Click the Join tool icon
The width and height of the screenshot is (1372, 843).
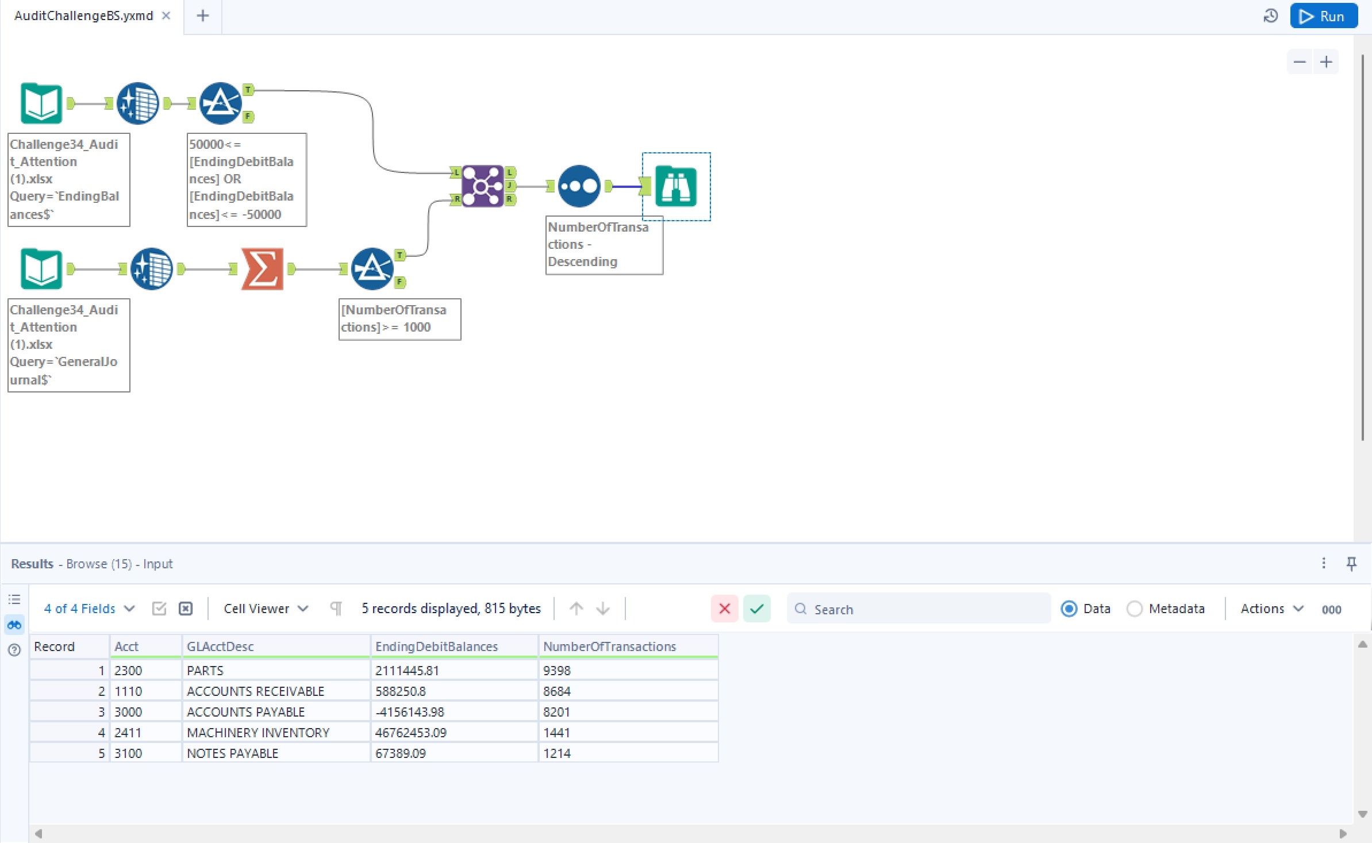pyautogui.click(x=483, y=186)
